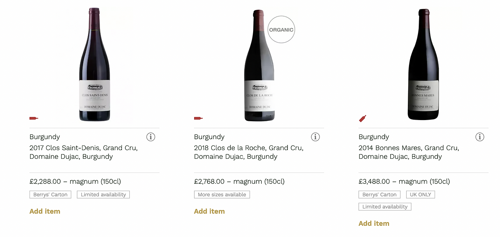Click tilted red bottle icon under Bonnes Mares
The image size is (500, 237).
(362, 118)
